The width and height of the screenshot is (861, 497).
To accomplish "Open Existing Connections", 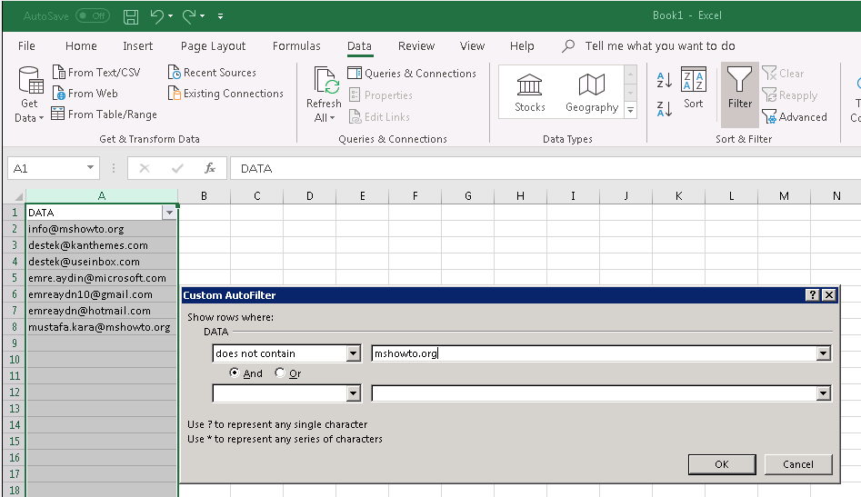I will [x=225, y=94].
